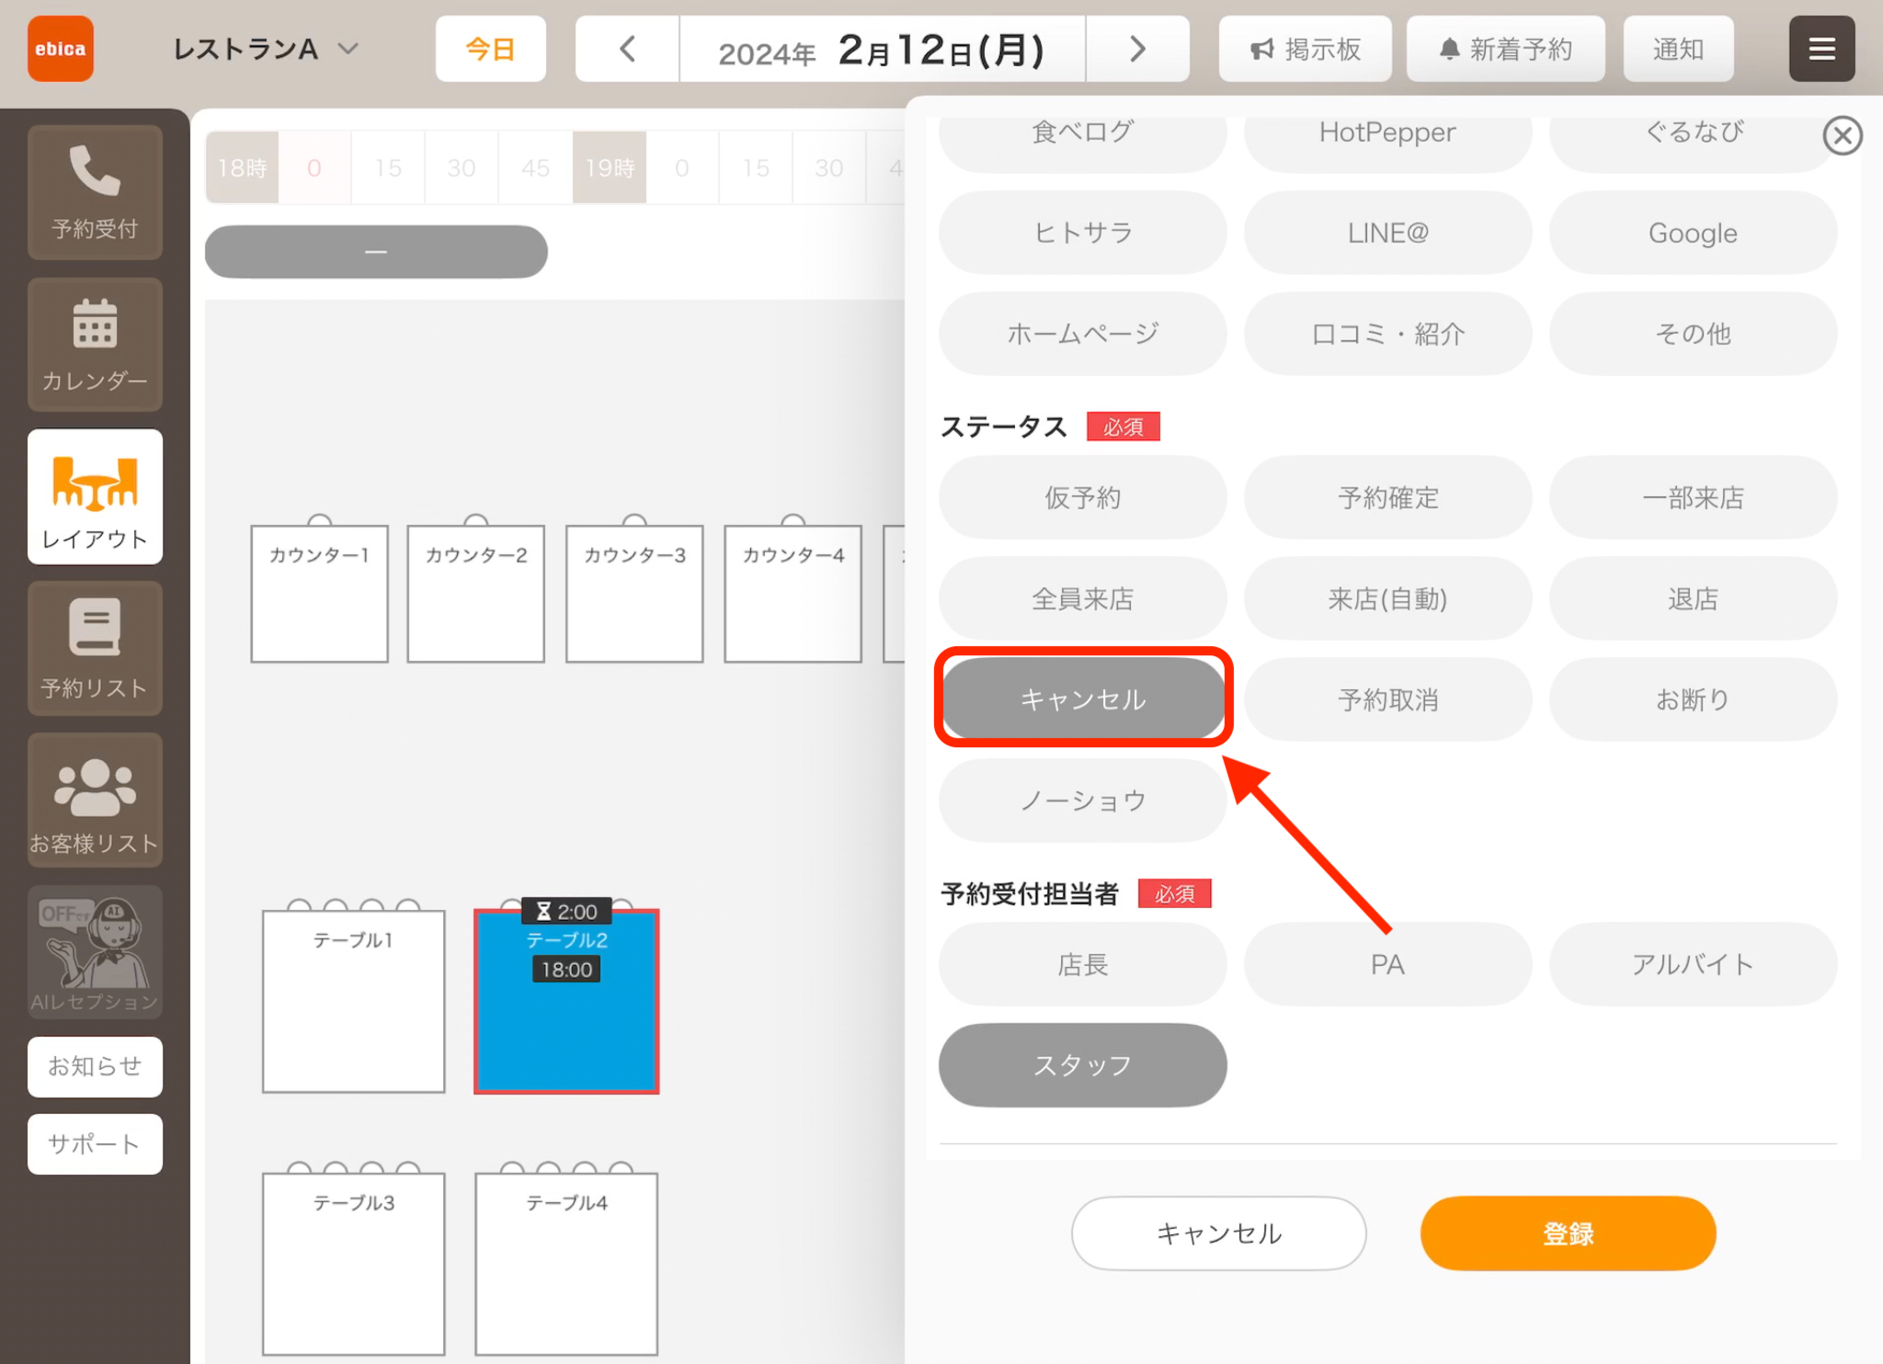Select LINE@ as reservation source
This screenshot has width=1883, height=1364.
coord(1387,233)
